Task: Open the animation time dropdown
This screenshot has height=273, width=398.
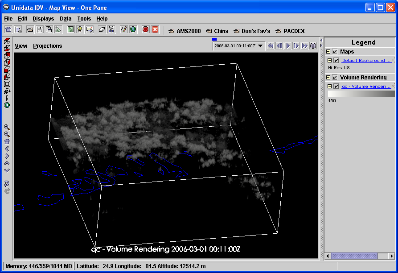Action: tap(261, 46)
